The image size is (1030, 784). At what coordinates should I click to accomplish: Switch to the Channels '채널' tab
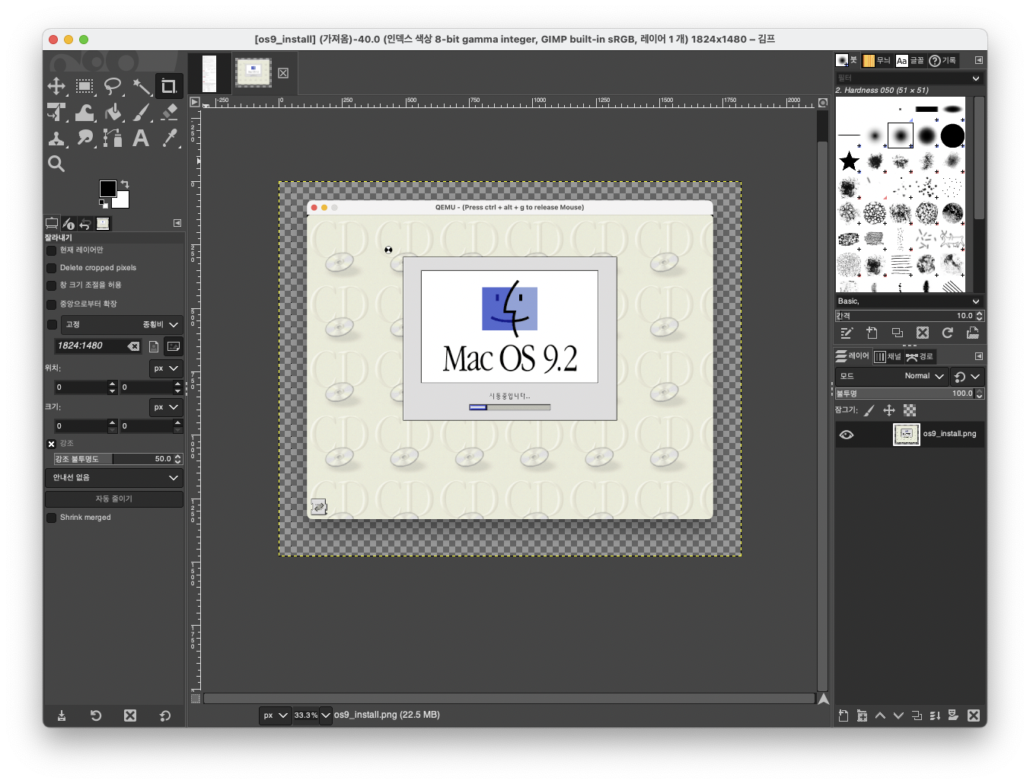pyautogui.click(x=888, y=356)
